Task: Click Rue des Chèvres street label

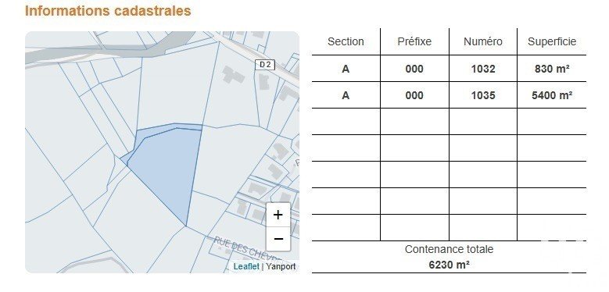Action: [x=247, y=248]
